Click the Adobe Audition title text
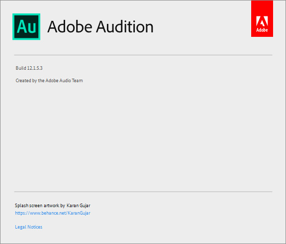Screen dimensions: 286x244 [x=100, y=27]
